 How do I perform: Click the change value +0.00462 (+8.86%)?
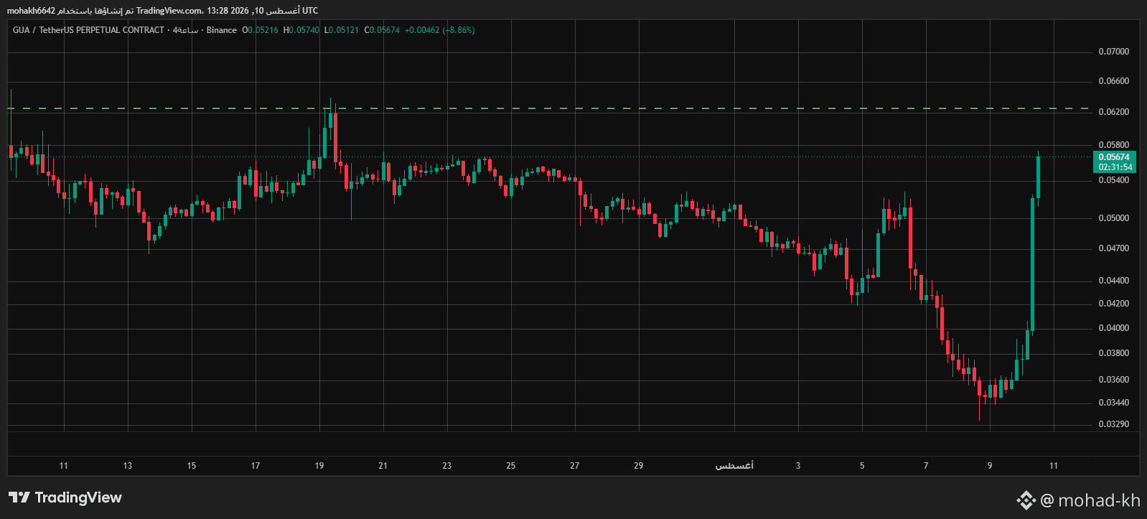coord(439,30)
